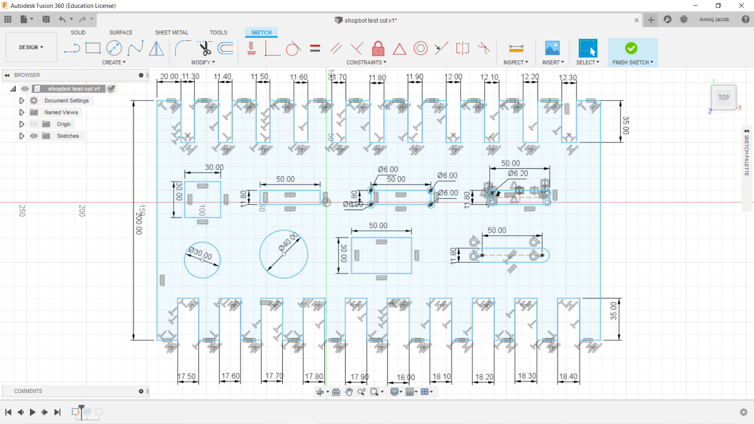Apply Midpoint triangle constraint
This screenshot has height=424, width=754.
(399, 49)
